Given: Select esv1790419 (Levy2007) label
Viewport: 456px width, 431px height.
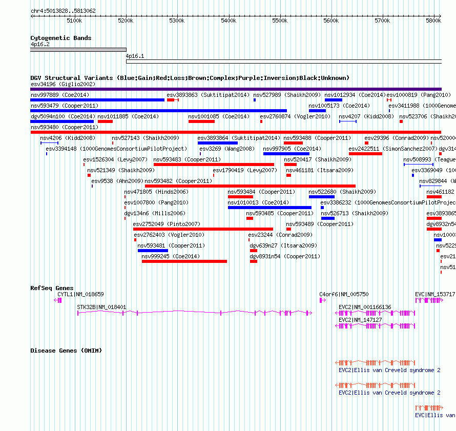Looking at the screenshot, I should point(245,170).
